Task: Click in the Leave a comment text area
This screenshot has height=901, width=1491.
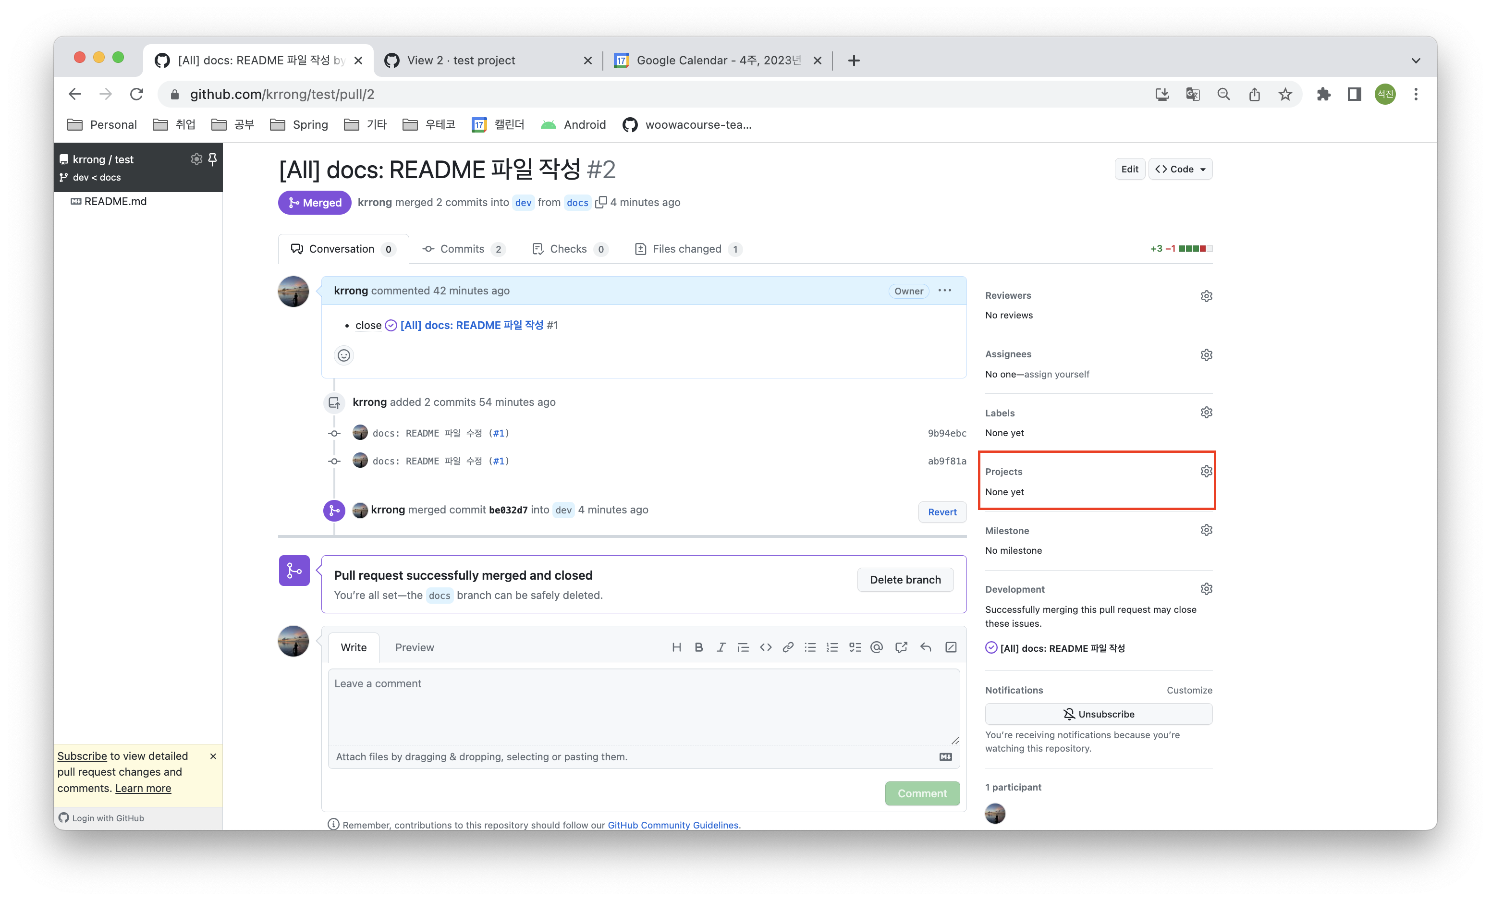Action: [x=644, y=706]
